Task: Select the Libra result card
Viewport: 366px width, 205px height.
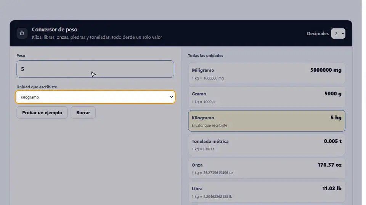Action: (266, 192)
